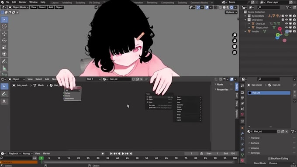Image resolution: width=297 pixels, height=167 pixels.
Task: Add a material slot with plus button
Action: [x=294, y=92]
